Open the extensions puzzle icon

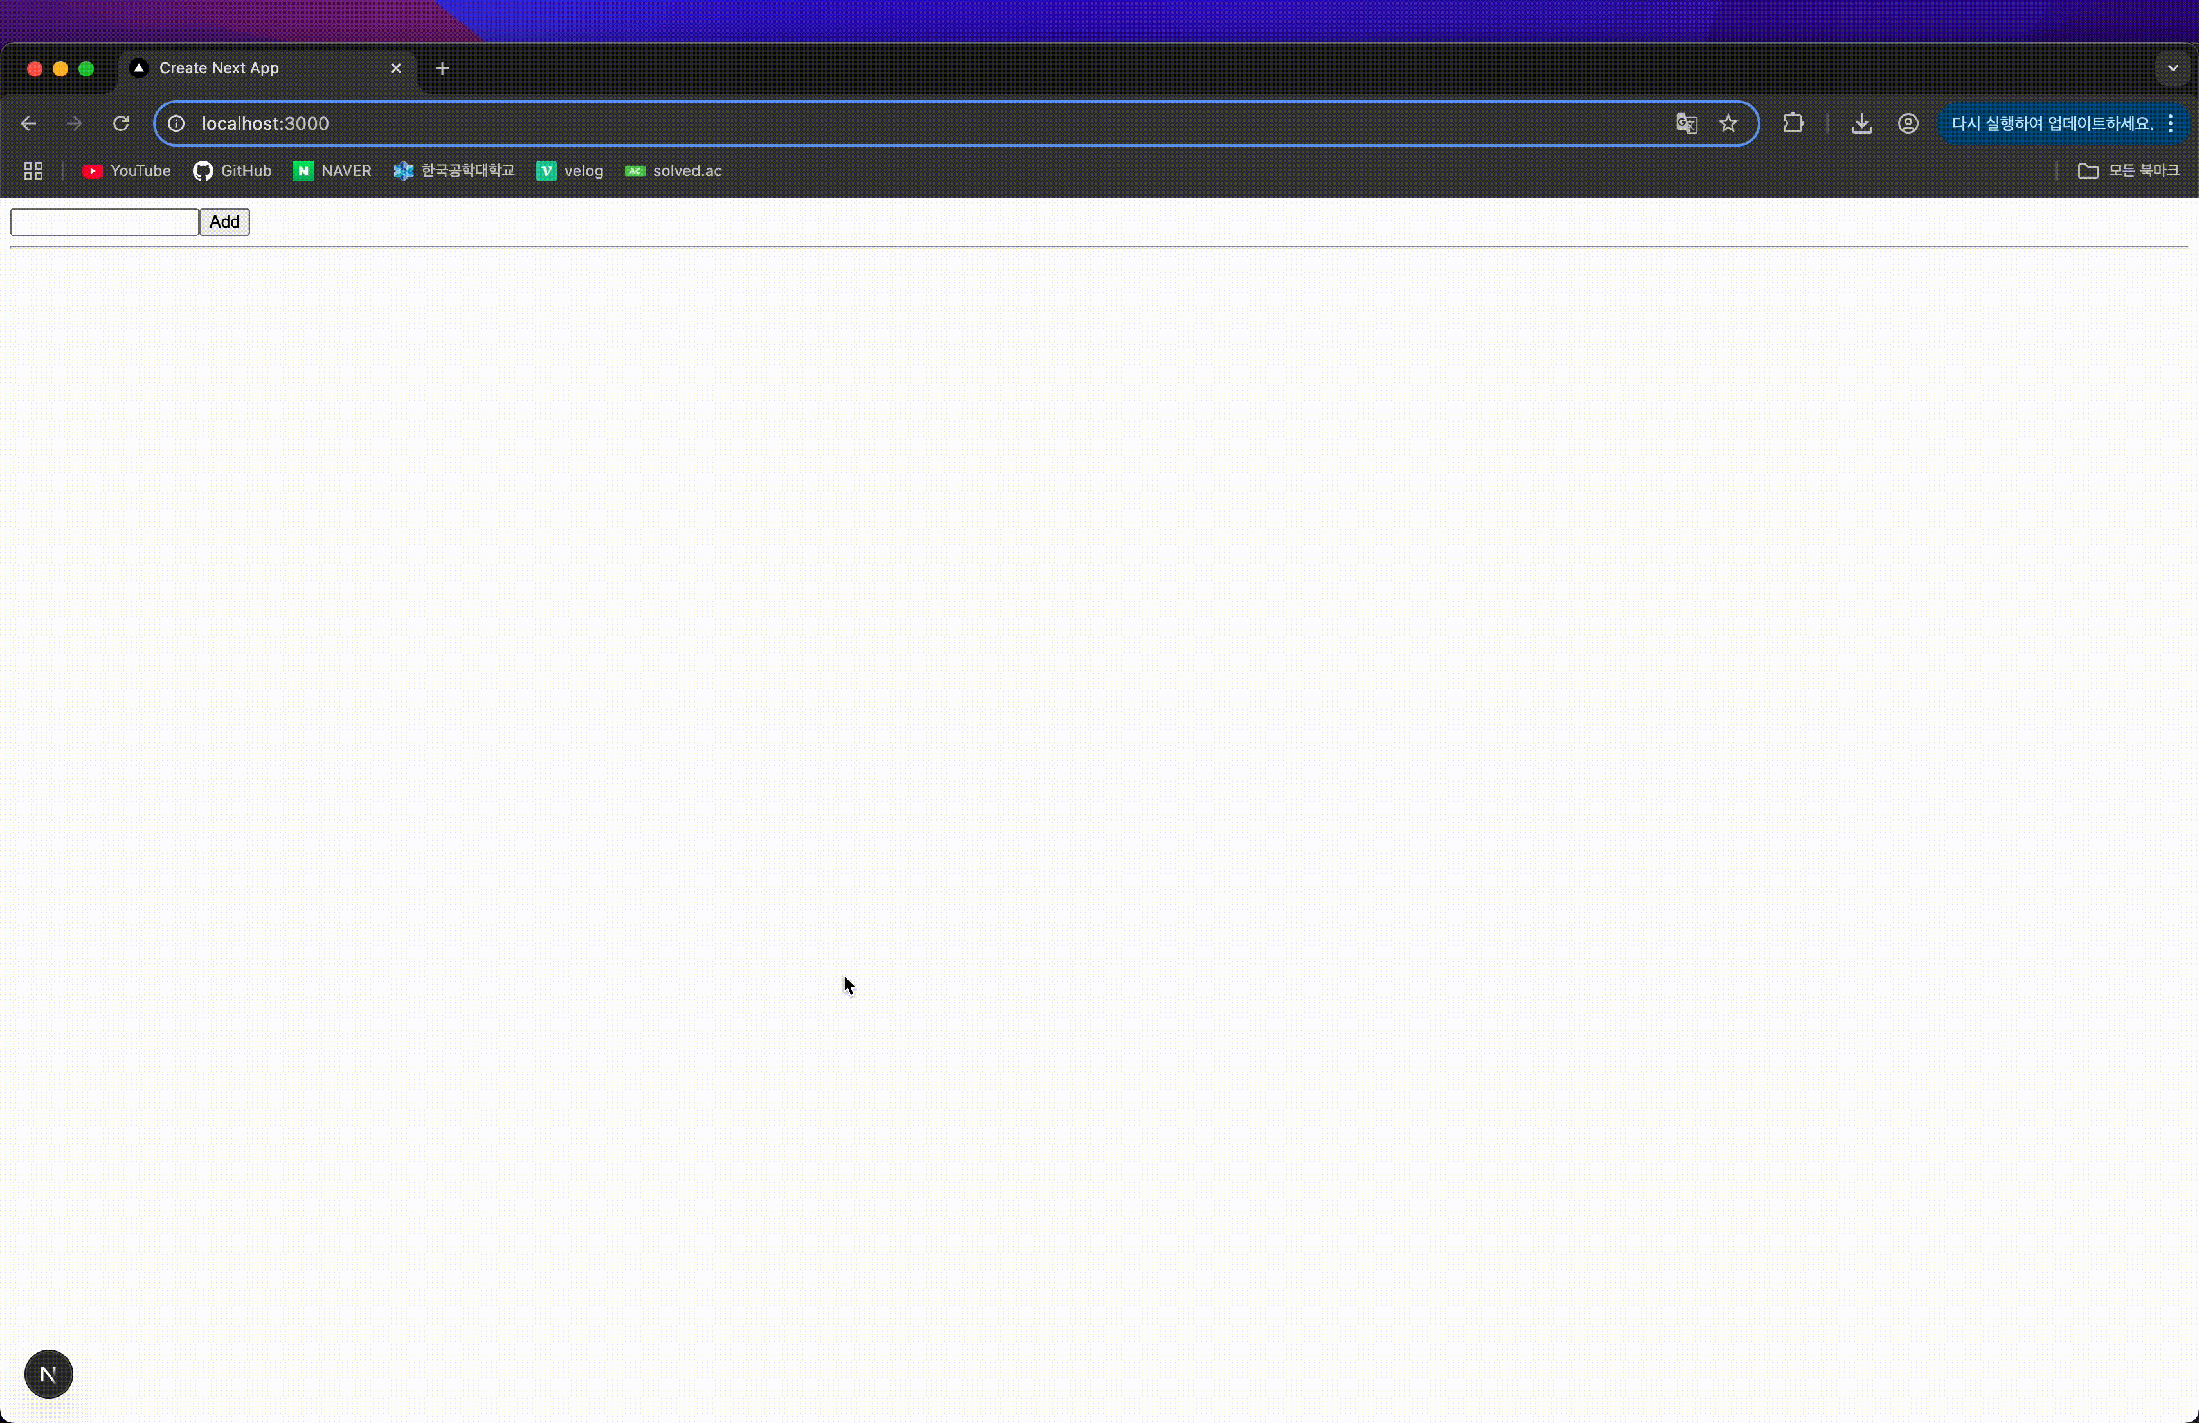1793,124
